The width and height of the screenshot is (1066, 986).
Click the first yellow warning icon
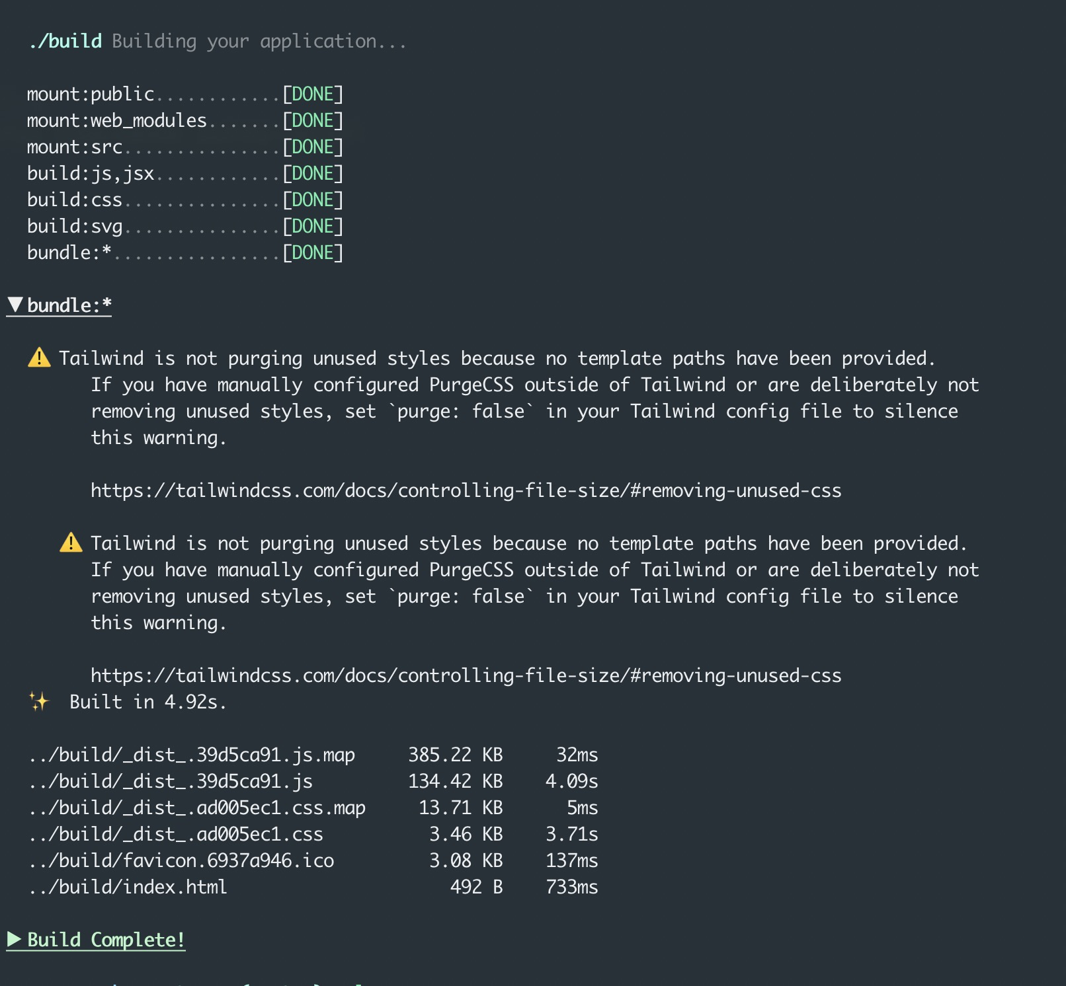click(39, 358)
